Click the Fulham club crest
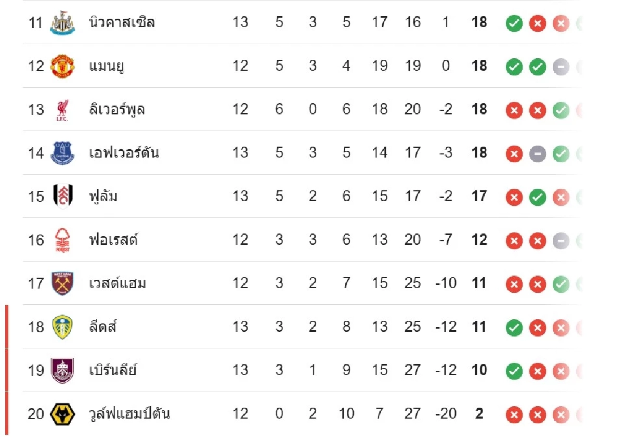 pos(62,196)
